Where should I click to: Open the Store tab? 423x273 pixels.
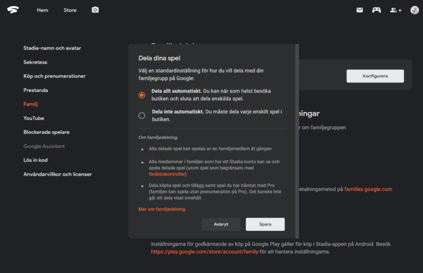coord(70,10)
